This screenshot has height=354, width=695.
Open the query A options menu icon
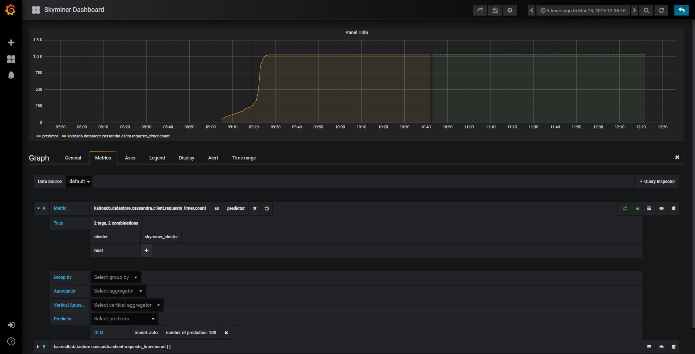click(x=649, y=208)
